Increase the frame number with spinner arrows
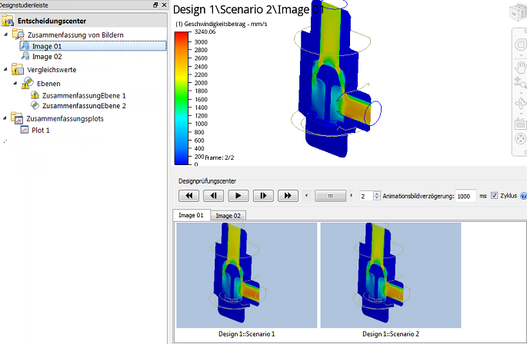 click(377, 193)
